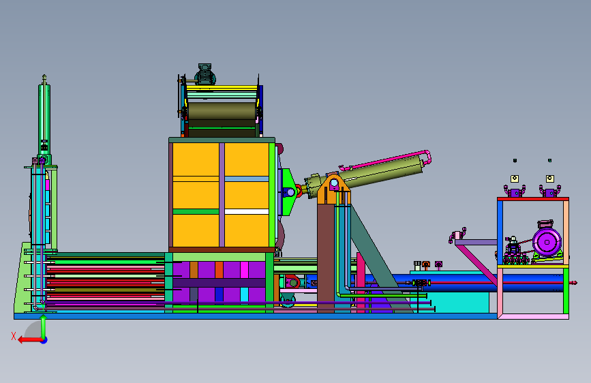
Task: Select the dark green top cap of the hopper
Action: (222, 140)
